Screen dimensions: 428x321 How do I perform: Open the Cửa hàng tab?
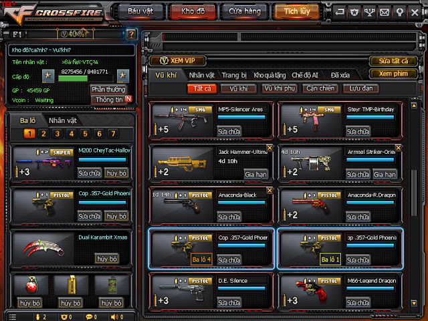245,11
